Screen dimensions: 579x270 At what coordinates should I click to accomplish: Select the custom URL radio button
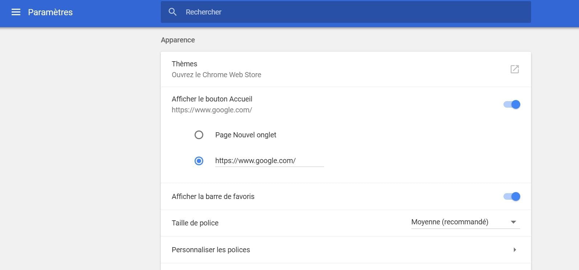coord(199,161)
